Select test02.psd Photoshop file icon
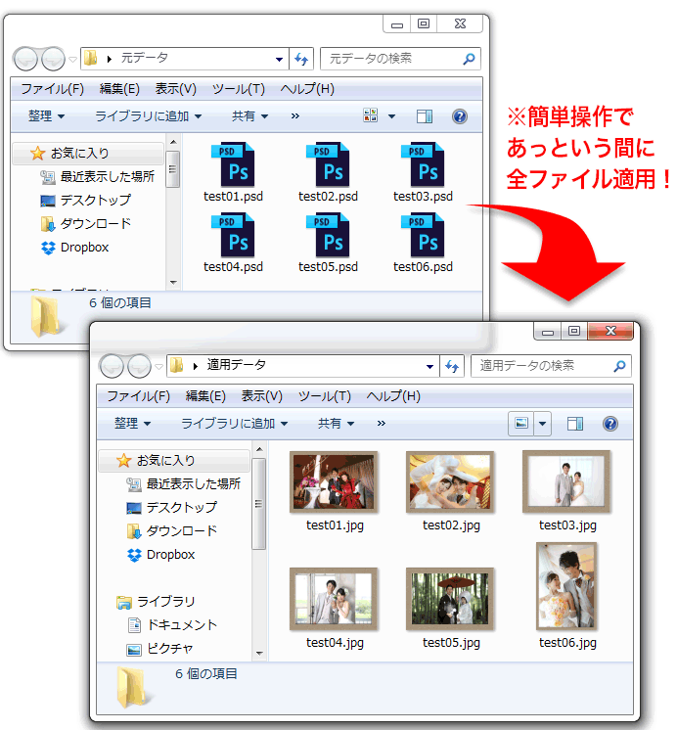The image size is (677, 730). point(328,164)
